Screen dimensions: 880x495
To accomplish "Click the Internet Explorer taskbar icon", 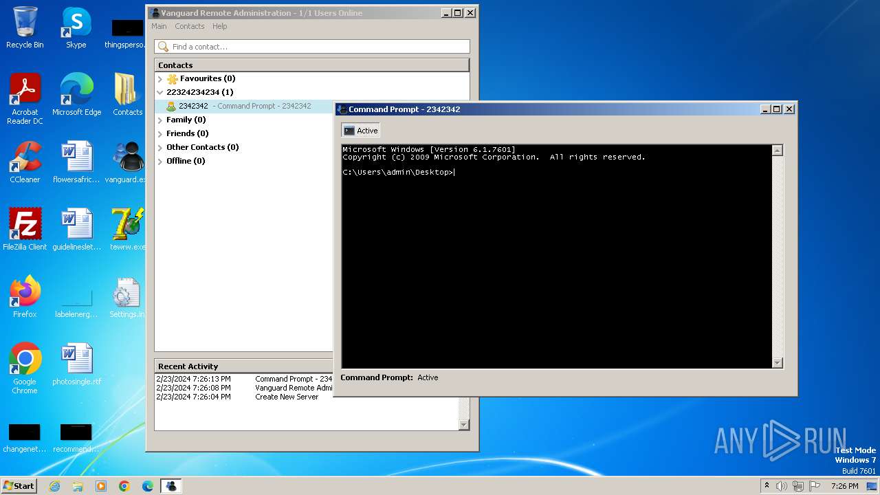I will click(x=55, y=486).
